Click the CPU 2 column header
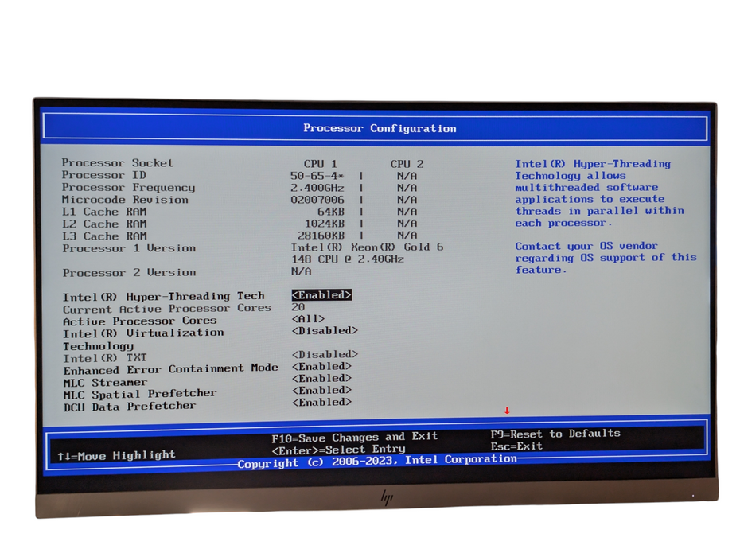740x557 pixels. click(407, 164)
